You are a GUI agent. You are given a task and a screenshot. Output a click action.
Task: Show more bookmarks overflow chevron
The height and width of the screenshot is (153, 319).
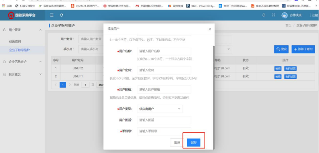pyautogui.click(x=316, y=6)
